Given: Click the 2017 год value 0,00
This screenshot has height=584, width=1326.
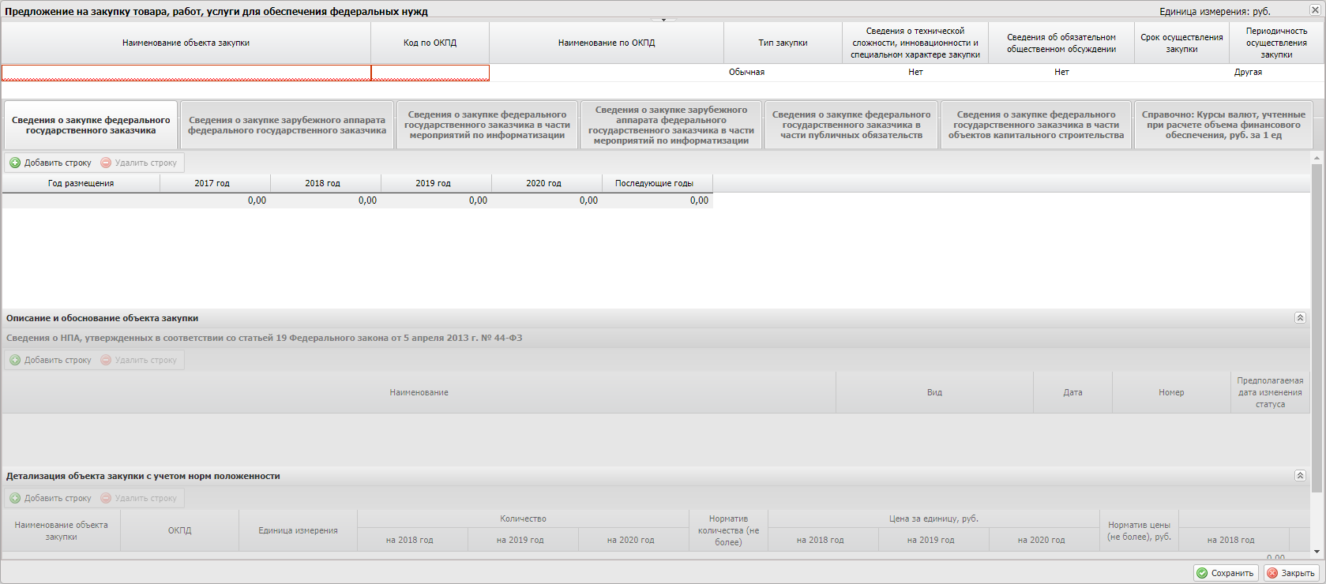Looking at the screenshot, I should pos(215,200).
